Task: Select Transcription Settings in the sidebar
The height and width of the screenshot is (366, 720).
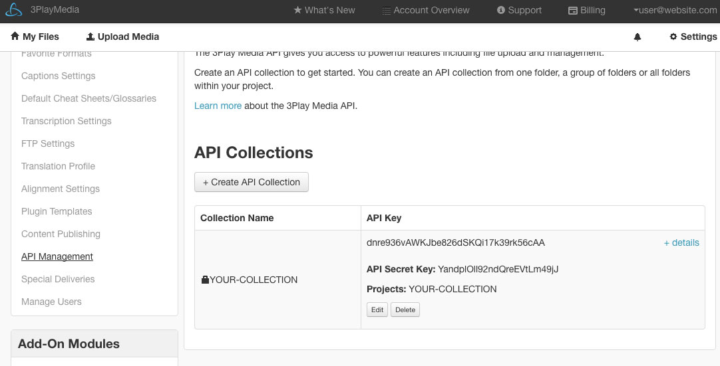Action: point(66,121)
